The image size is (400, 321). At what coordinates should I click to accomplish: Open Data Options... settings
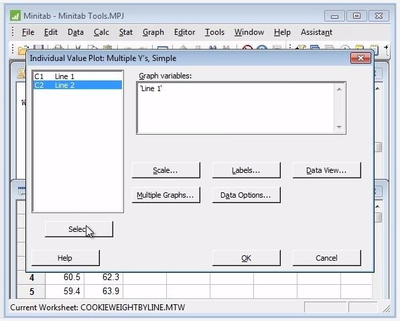click(246, 195)
